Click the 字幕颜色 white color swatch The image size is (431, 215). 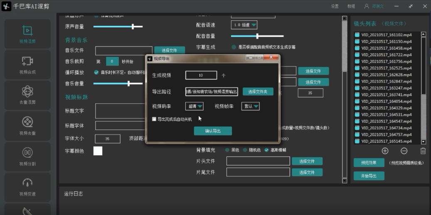pyautogui.click(x=98, y=151)
